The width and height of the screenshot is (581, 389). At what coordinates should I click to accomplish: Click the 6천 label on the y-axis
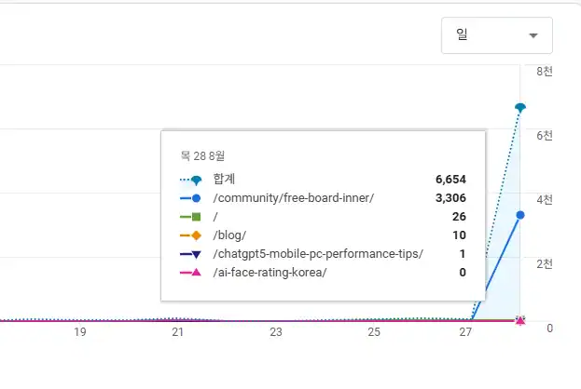click(544, 136)
